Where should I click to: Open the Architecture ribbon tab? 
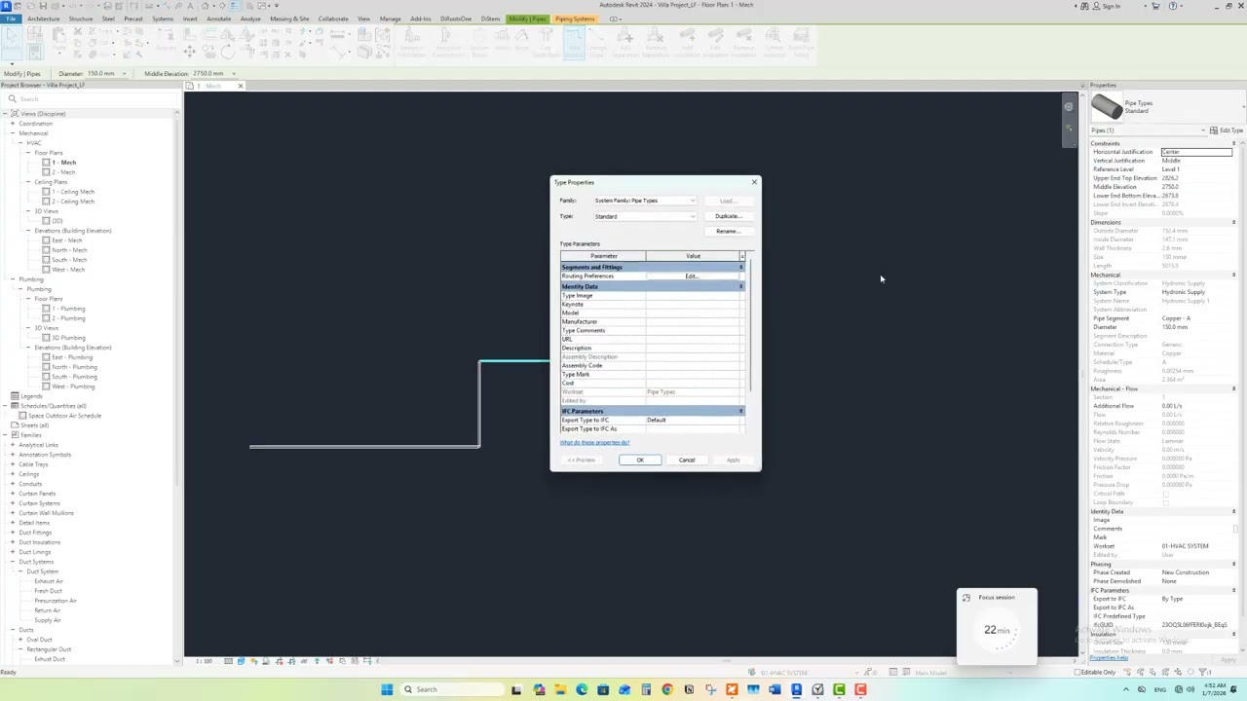pyautogui.click(x=43, y=18)
